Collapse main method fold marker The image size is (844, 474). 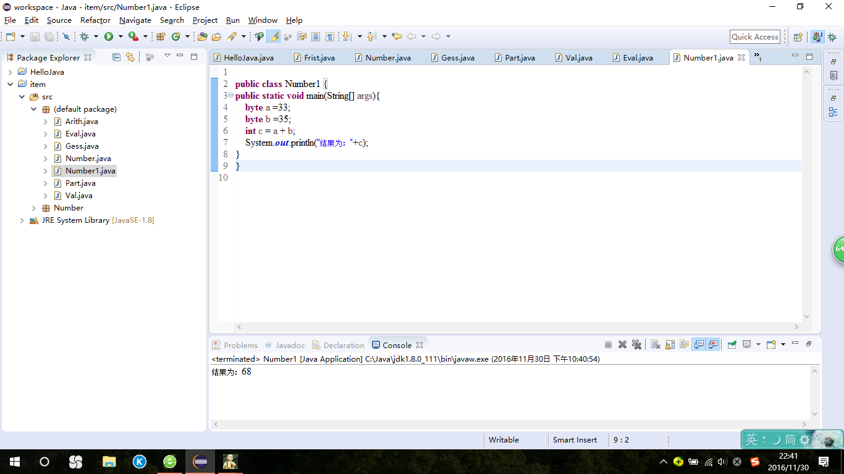(231, 96)
